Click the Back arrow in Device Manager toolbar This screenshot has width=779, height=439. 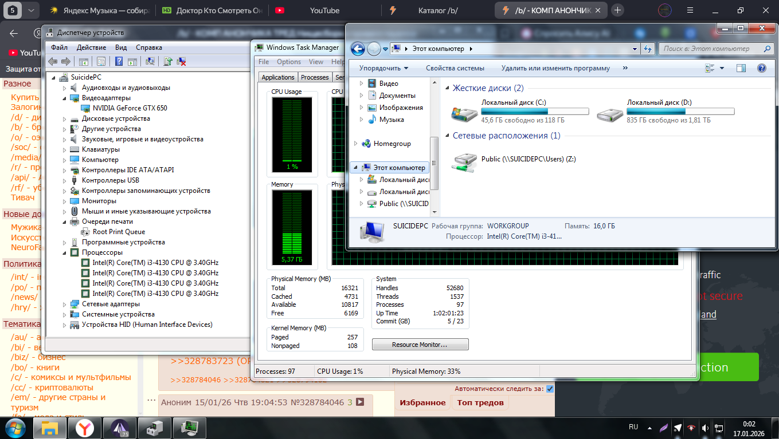pos(53,61)
